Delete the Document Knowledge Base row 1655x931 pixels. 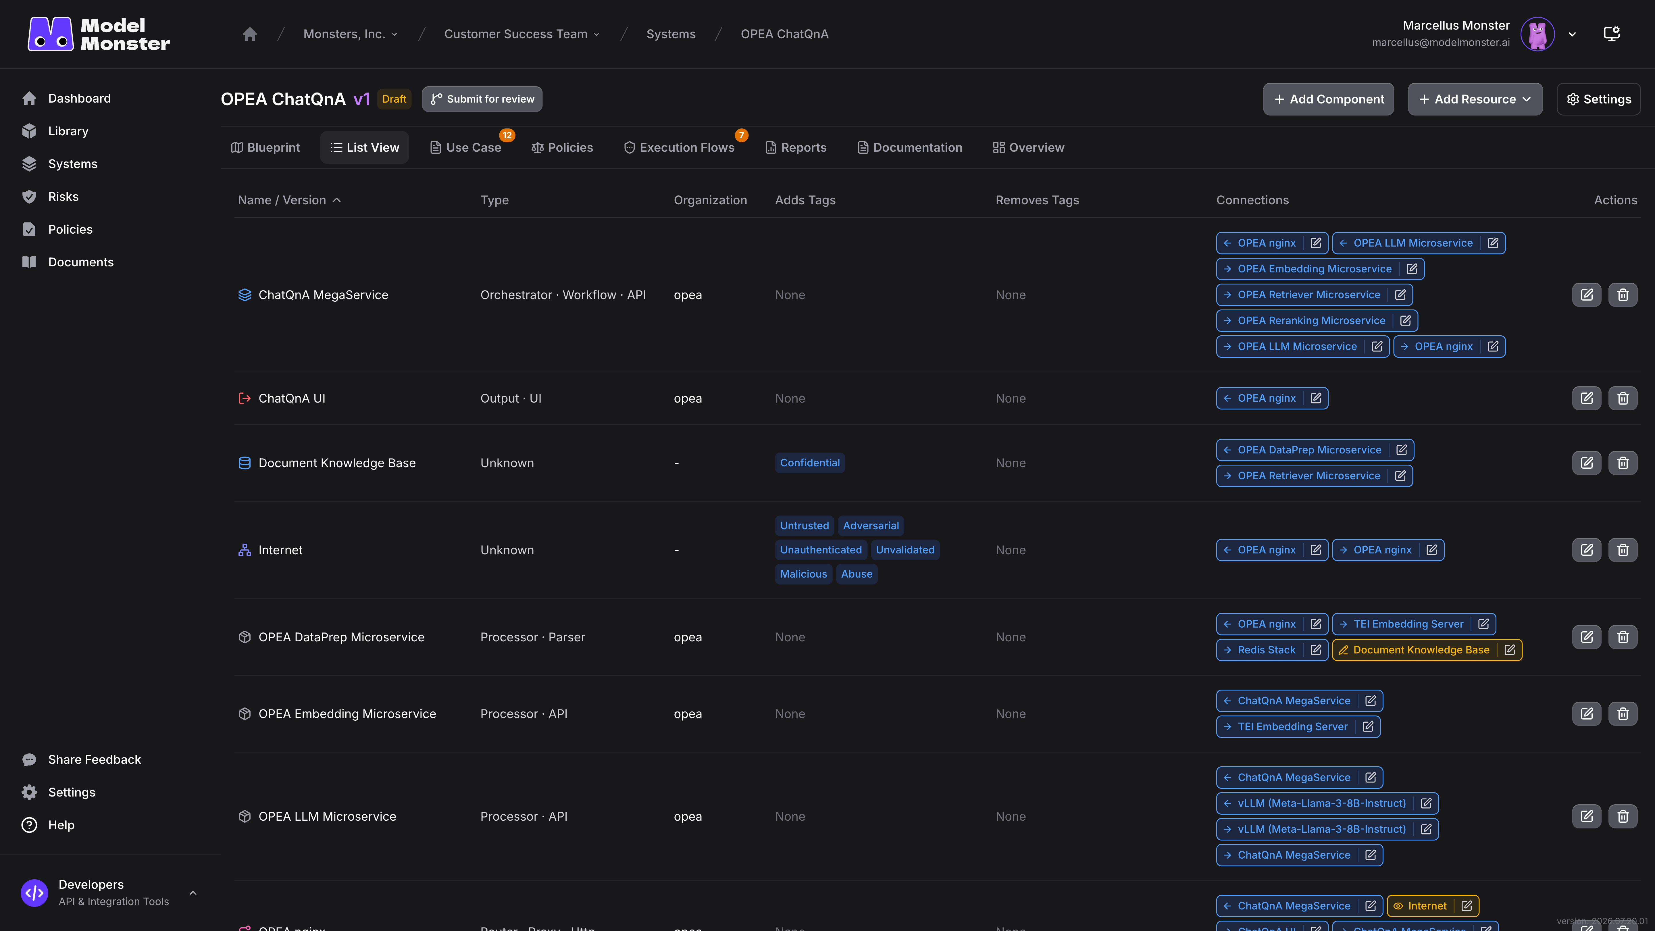coord(1623,463)
